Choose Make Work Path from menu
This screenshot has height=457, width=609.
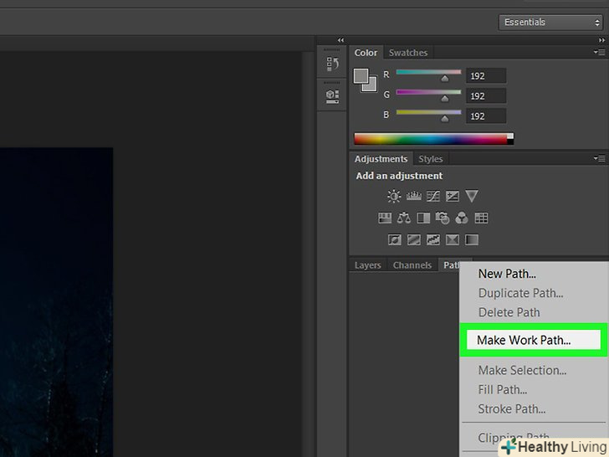point(524,340)
